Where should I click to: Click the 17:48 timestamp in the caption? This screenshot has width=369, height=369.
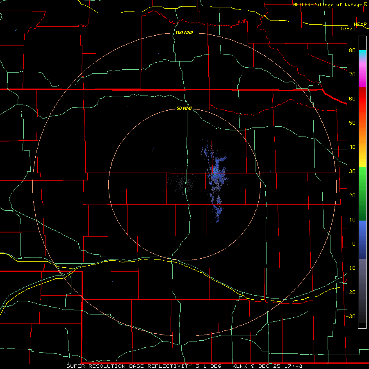294,366
